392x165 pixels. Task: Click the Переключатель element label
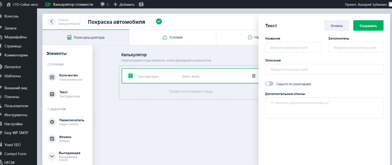[x=72, y=120]
